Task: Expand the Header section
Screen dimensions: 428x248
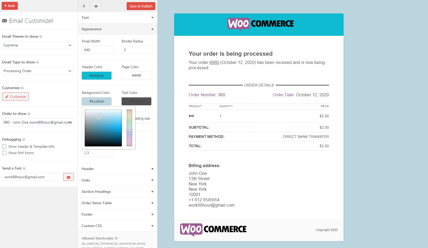Action: [x=117, y=169]
